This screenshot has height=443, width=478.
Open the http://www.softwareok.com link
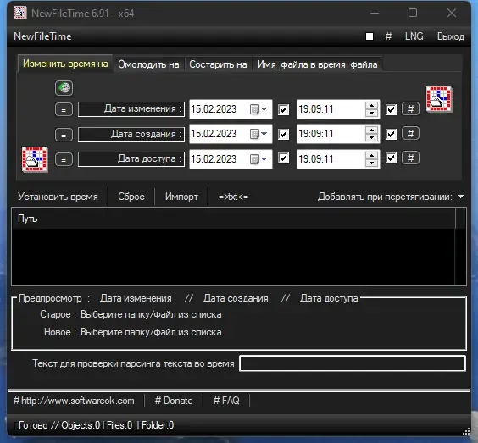click(x=74, y=401)
